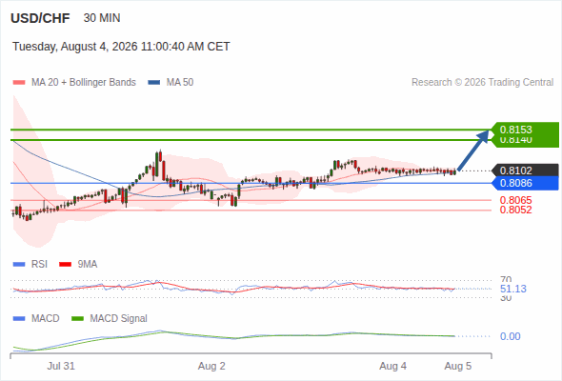The image size is (562, 381).
Task: Click the 0.8086 blue pivot price tag
Action: click(526, 183)
